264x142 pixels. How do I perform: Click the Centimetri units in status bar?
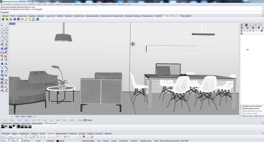tap(50, 141)
